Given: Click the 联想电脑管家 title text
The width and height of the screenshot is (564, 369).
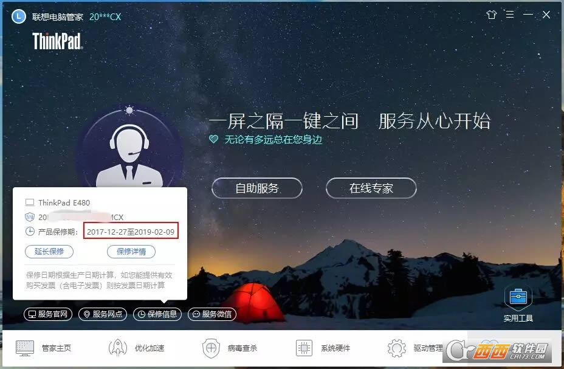Looking at the screenshot, I should pos(58,17).
